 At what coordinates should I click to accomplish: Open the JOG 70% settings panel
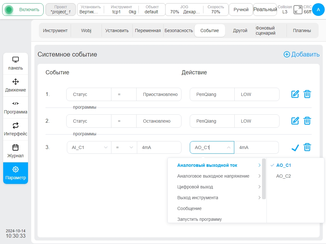pyautogui.click(x=184, y=10)
